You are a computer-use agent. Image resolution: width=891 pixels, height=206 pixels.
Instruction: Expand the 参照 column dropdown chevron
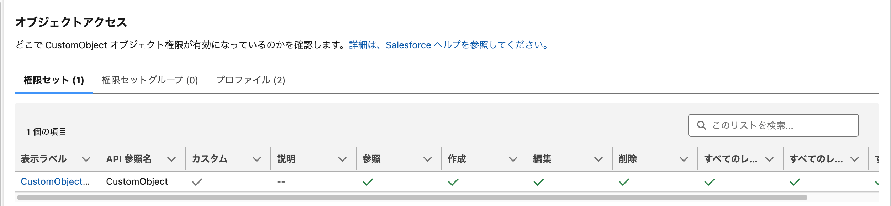coord(427,159)
